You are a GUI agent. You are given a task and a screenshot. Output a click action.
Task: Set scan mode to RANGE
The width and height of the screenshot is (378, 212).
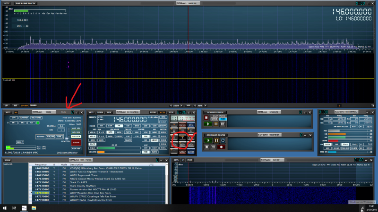(x=215, y=119)
